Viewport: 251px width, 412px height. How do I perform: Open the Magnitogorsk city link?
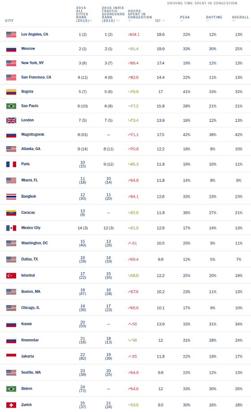pos(33,134)
